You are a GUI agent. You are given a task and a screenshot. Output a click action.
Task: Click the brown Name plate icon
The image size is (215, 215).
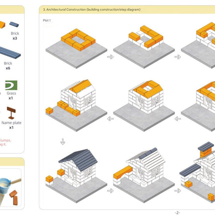11,113
